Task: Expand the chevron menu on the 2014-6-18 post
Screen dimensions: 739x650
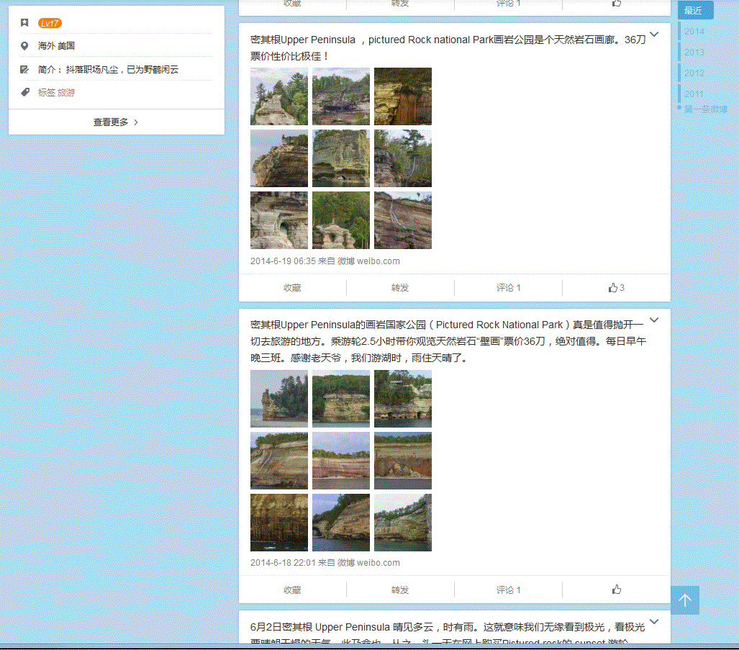Action: tap(653, 320)
